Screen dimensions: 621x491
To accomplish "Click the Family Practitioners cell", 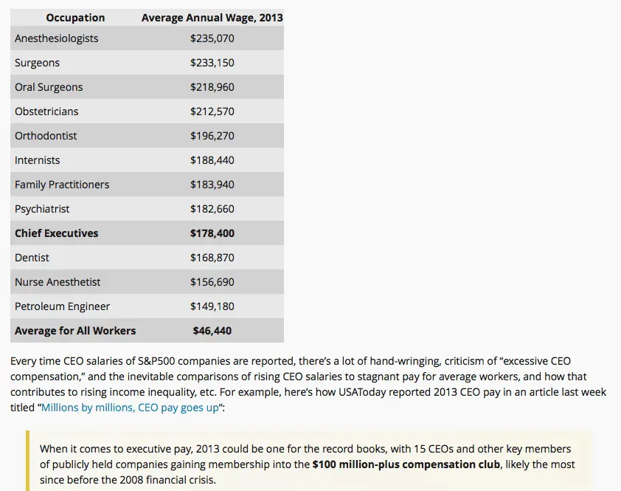I will pos(62,185).
